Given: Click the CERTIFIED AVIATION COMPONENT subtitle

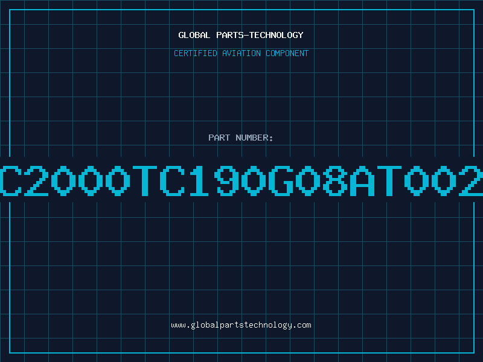Looking at the screenshot, I should (241, 53).
